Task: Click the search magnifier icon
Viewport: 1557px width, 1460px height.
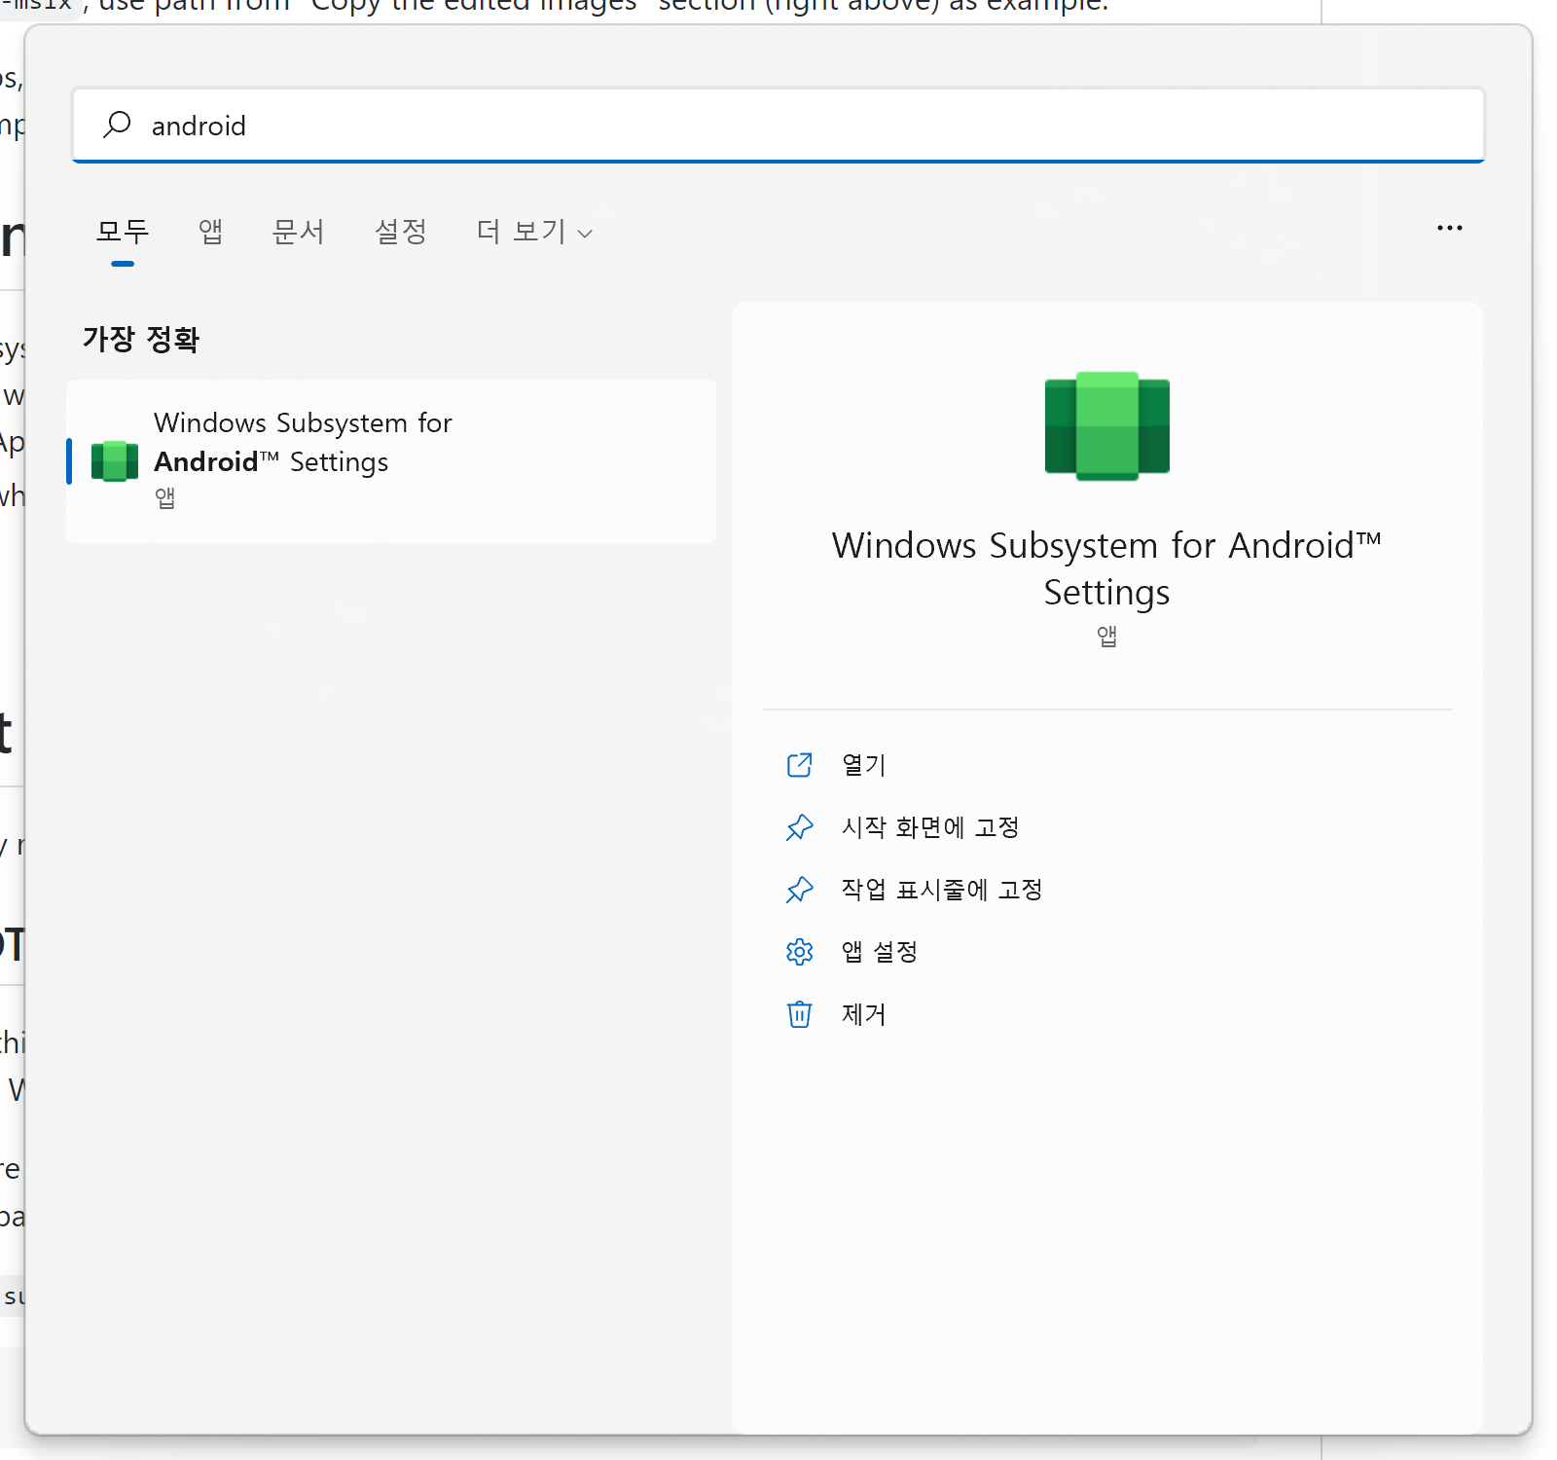Action: [x=117, y=125]
